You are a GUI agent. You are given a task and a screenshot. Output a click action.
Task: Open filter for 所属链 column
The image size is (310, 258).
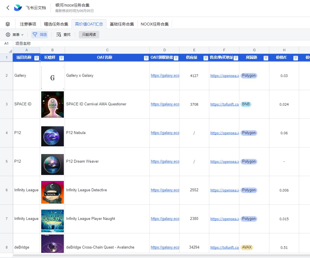pos(266,58)
